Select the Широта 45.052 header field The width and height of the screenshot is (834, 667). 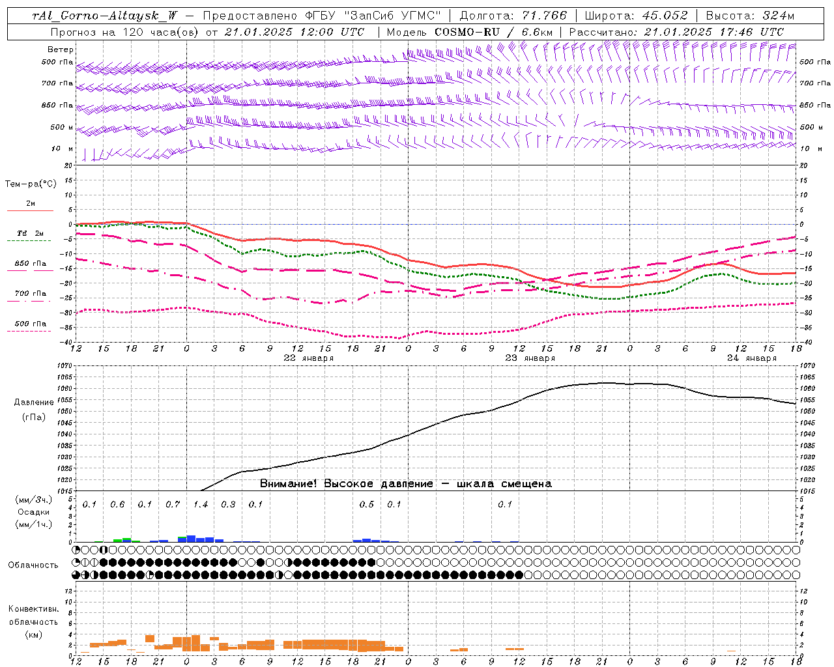(637, 16)
